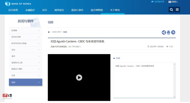This screenshot has width=190, height=103.
Task: Open the hamburger menu icon
Action: 177,10
